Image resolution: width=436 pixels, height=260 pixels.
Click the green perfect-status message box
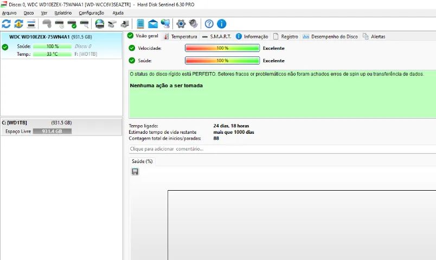pos(282,94)
